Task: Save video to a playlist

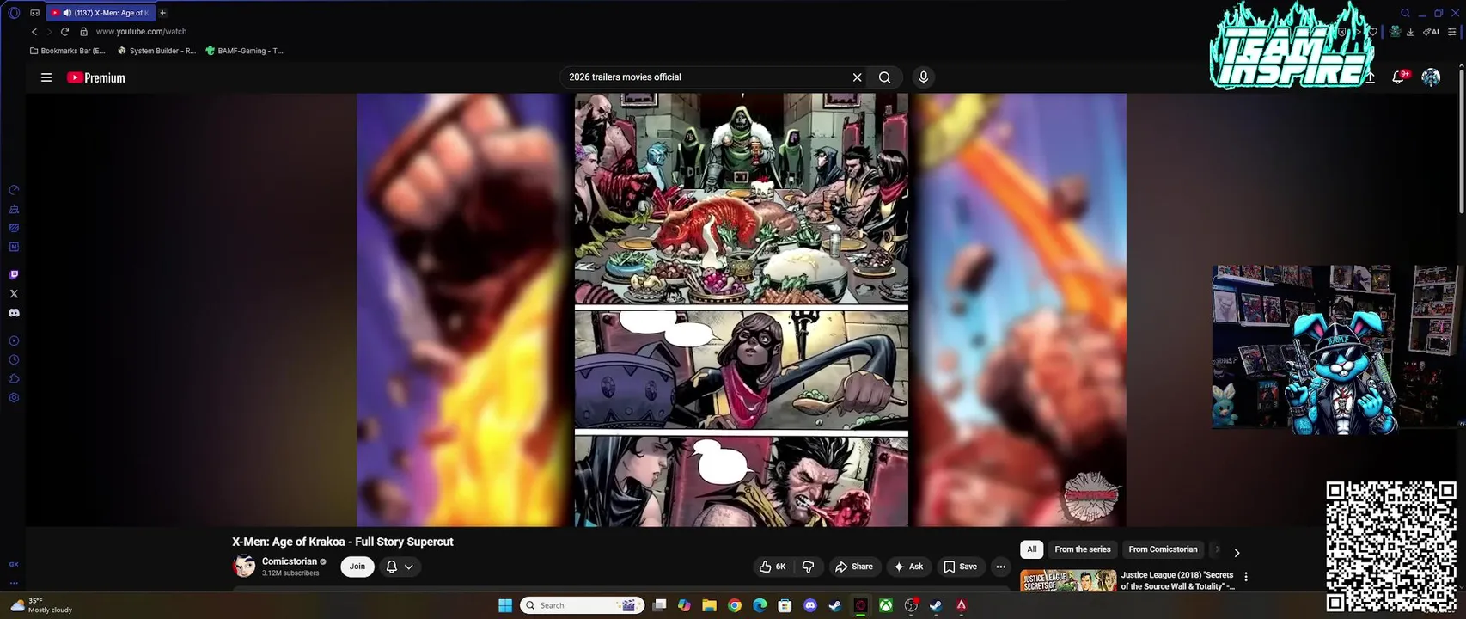Action: point(960,567)
